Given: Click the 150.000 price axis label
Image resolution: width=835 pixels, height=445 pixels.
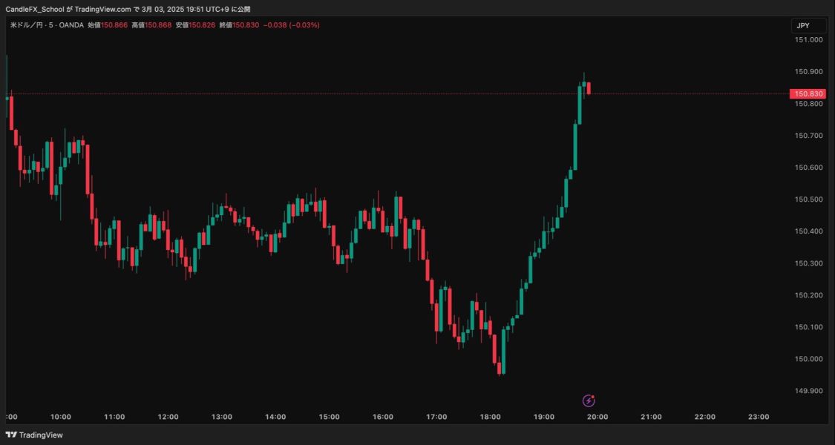Looking at the screenshot, I should pos(808,359).
